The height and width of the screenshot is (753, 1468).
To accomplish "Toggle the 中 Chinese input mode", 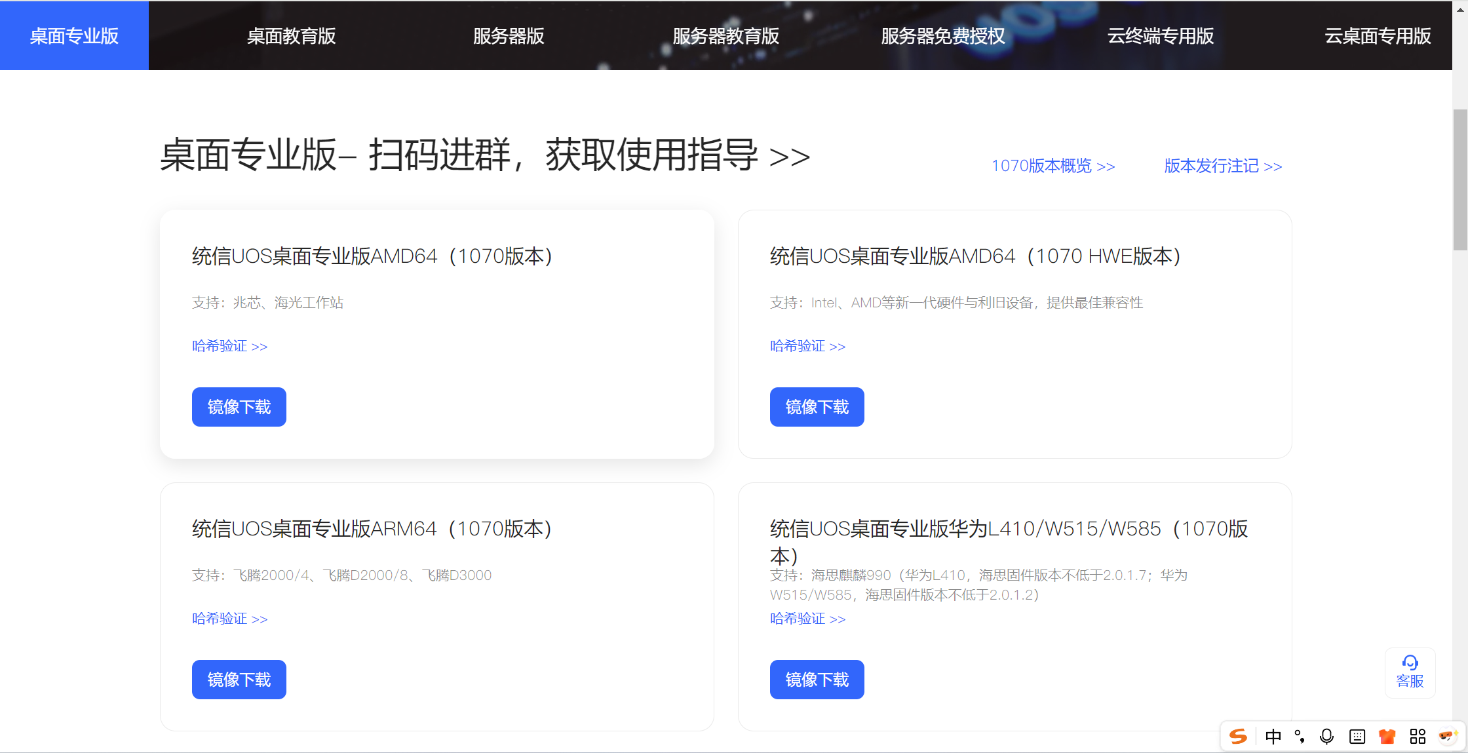I will 1273,737.
